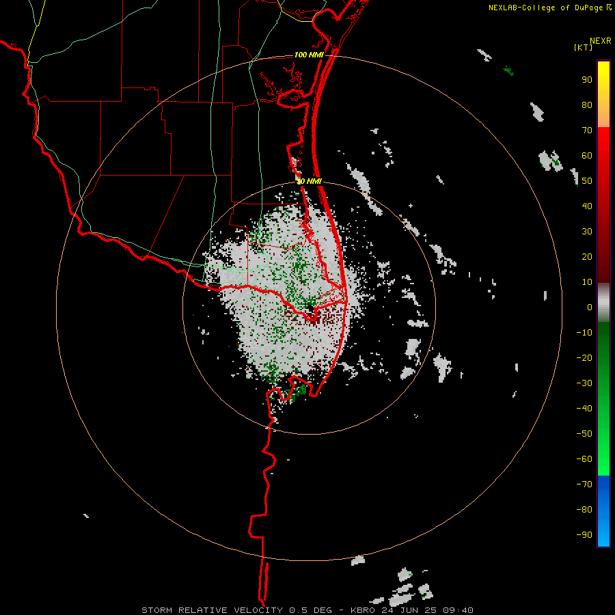
Task: Click the 09:40 timestamp
Action: coord(458,610)
